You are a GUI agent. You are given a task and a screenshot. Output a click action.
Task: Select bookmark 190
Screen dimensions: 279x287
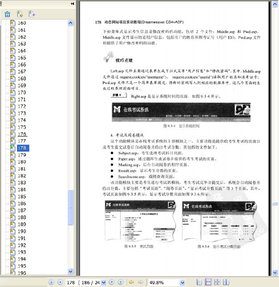coord(22,231)
